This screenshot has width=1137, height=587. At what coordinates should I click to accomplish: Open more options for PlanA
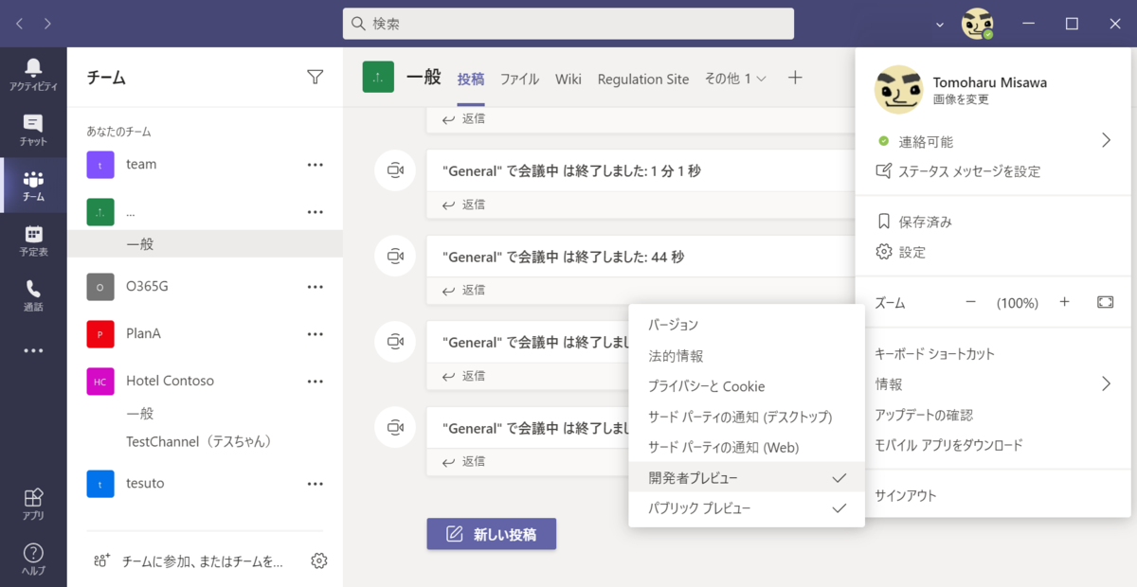coord(316,333)
